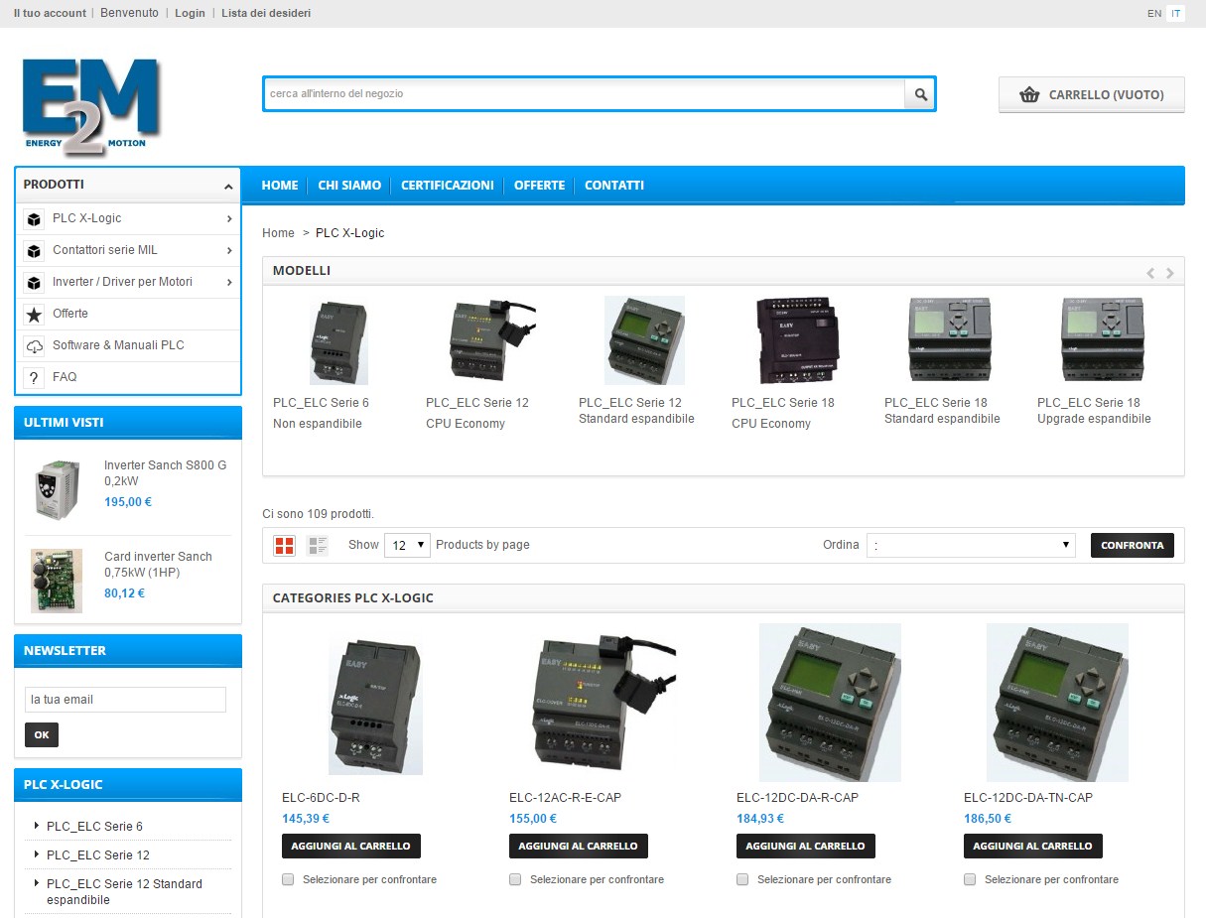Add ELC-12DC-DA-R-CAP to cart
Screen dimensions: 1206x918
(805, 846)
